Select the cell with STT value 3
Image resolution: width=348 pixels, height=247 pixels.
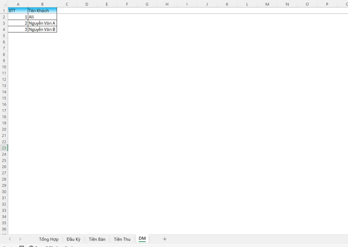coord(18,29)
